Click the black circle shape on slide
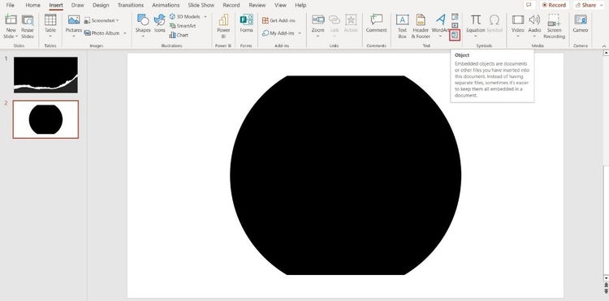This screenshot has width=609, height=301. point(345,175)
